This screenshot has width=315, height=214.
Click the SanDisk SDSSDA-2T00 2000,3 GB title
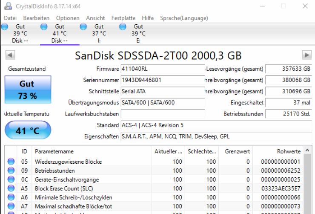pyautogui.click(x=158, y=55)
